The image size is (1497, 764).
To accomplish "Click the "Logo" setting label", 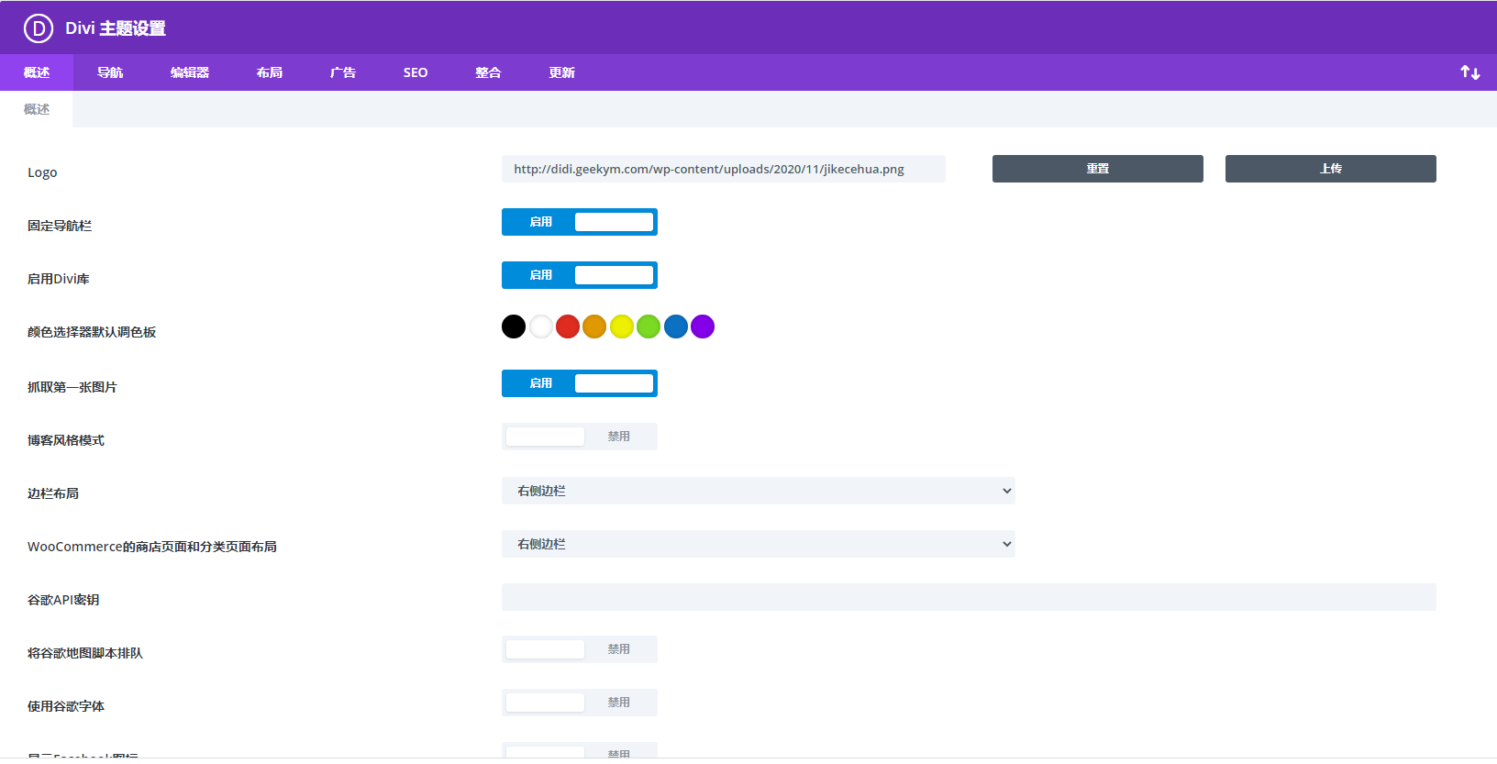I will click(42, 172).
